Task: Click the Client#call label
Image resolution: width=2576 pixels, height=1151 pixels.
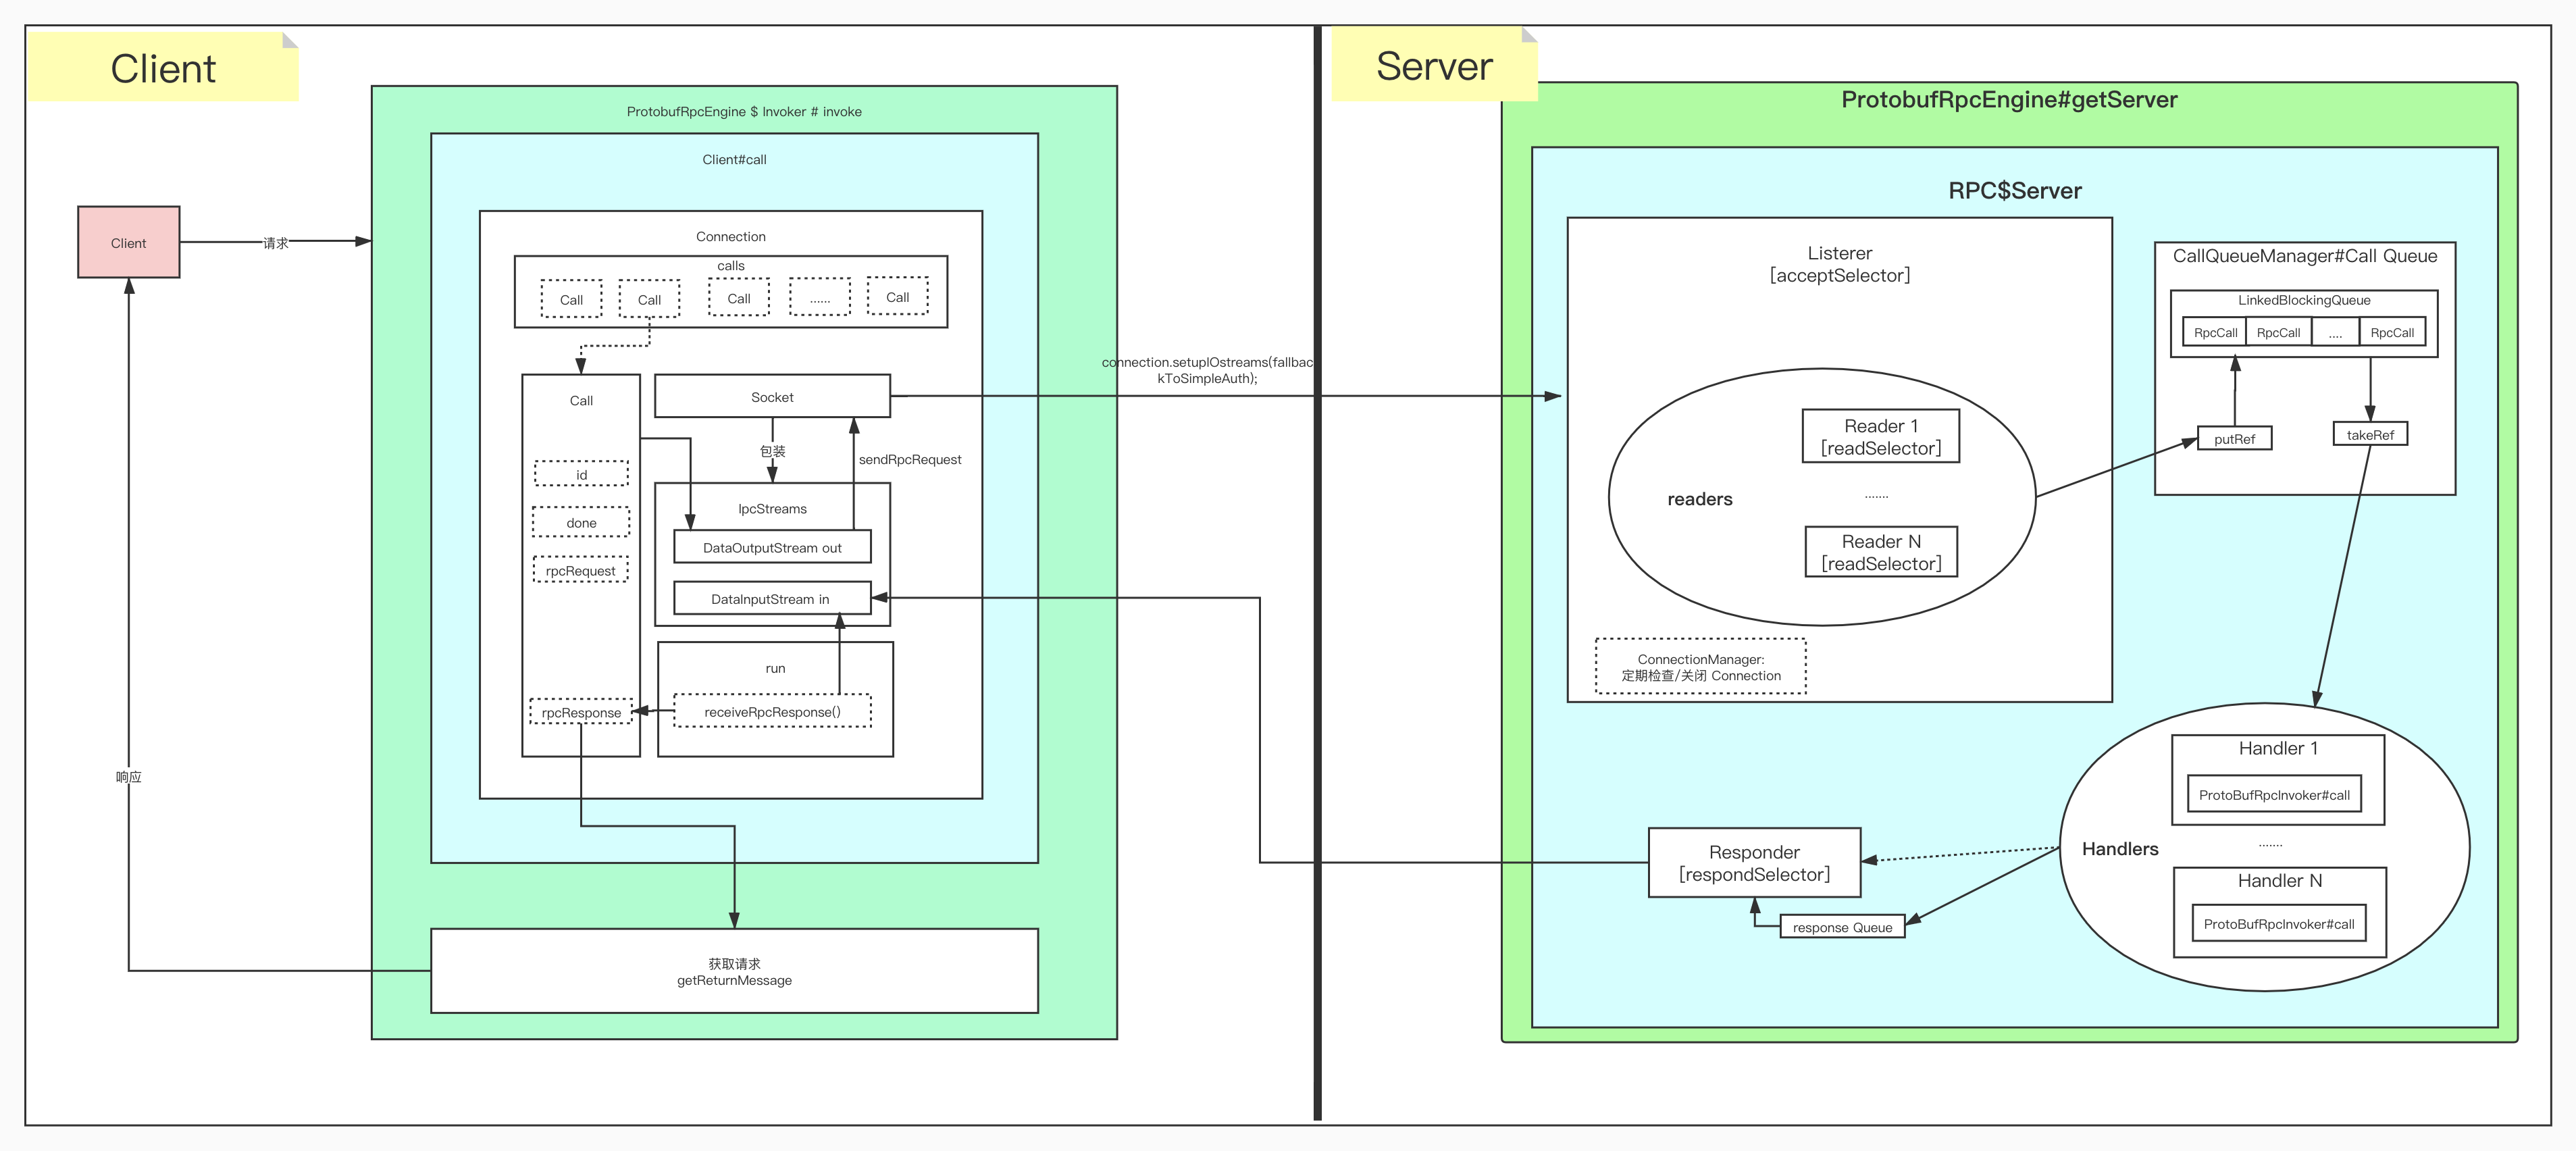Action: [x=734, y=160]
